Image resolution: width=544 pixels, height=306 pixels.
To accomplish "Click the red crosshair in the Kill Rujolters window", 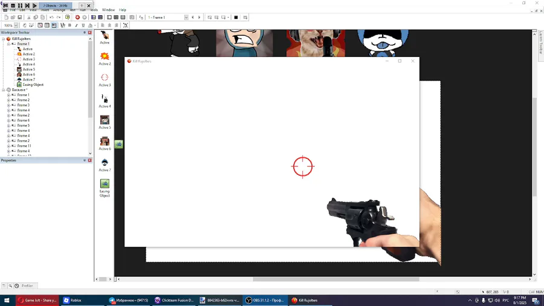I will pos(303,166).
